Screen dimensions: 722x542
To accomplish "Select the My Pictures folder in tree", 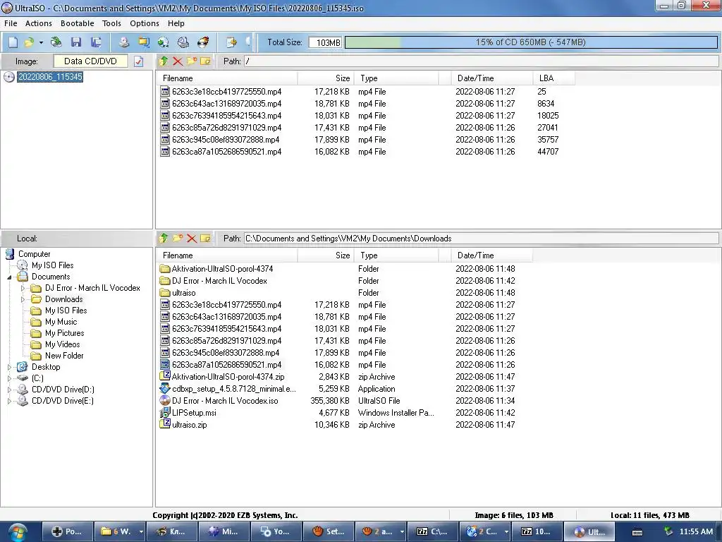I will click(64, 333).
